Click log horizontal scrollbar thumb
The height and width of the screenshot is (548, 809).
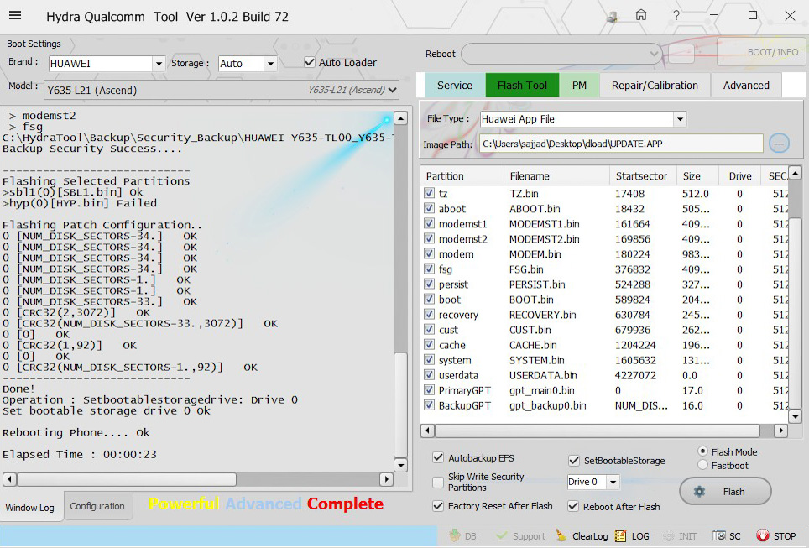127,479
